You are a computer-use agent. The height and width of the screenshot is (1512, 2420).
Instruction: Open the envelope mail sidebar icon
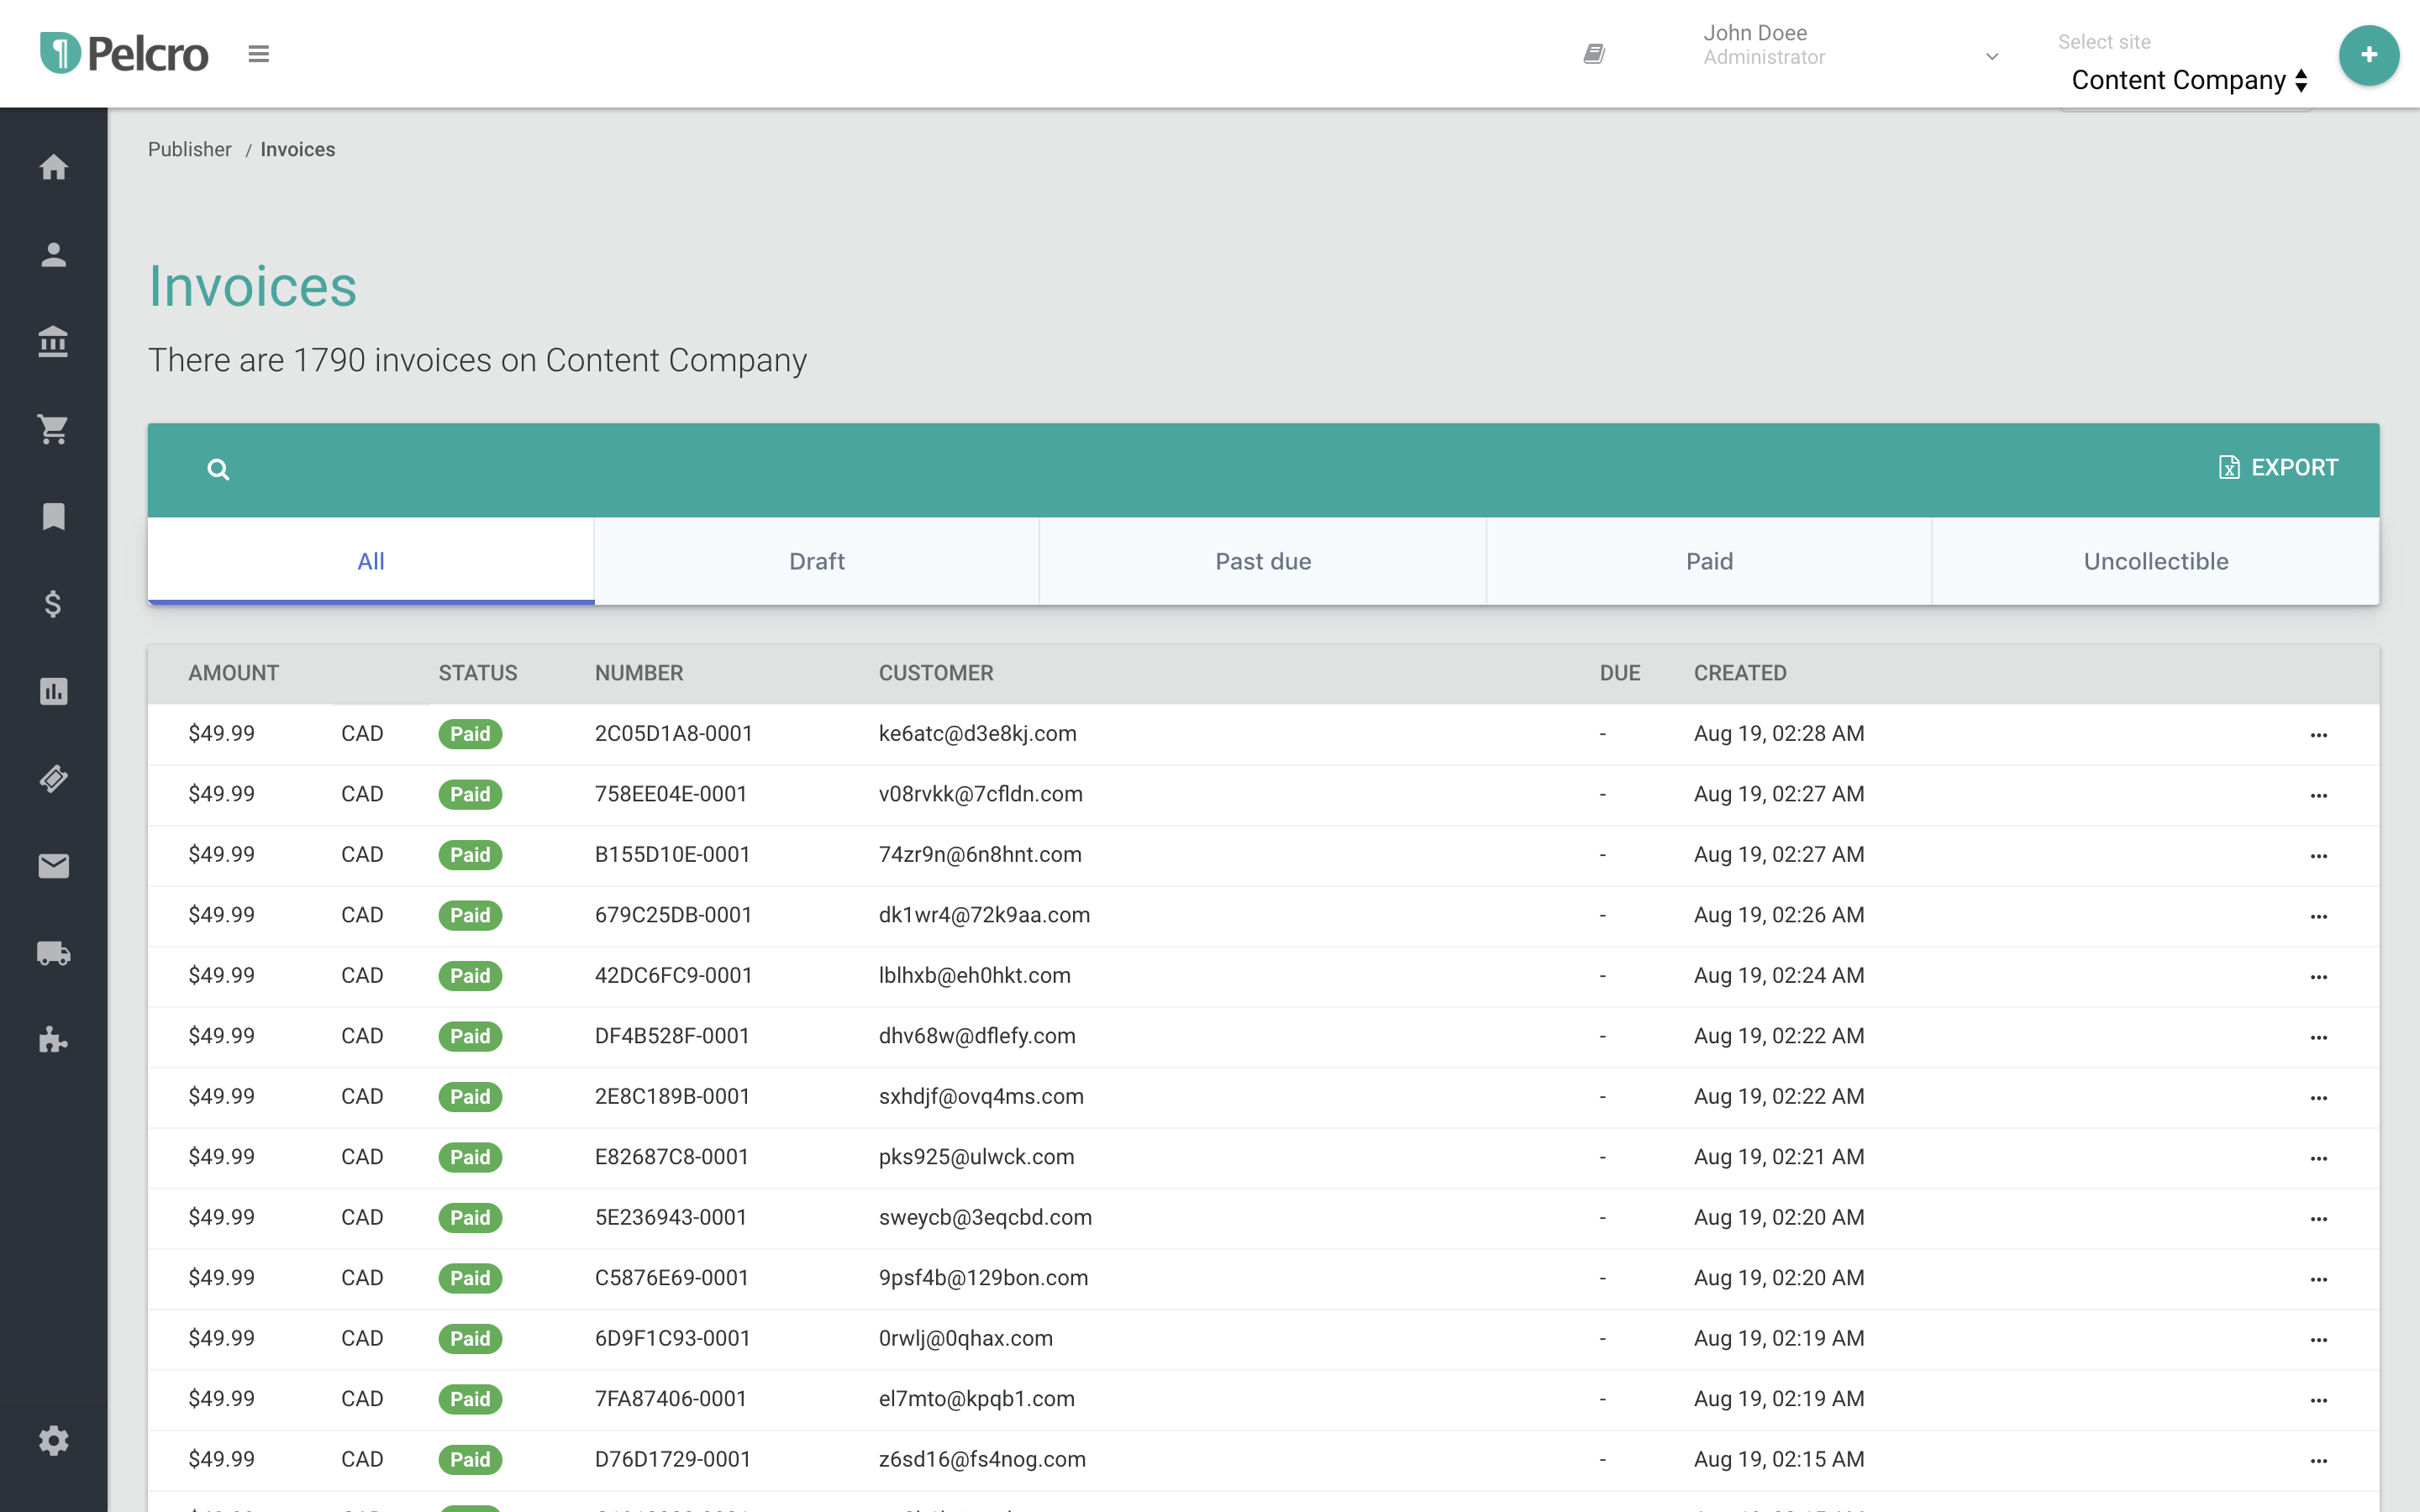coord(54,866)
